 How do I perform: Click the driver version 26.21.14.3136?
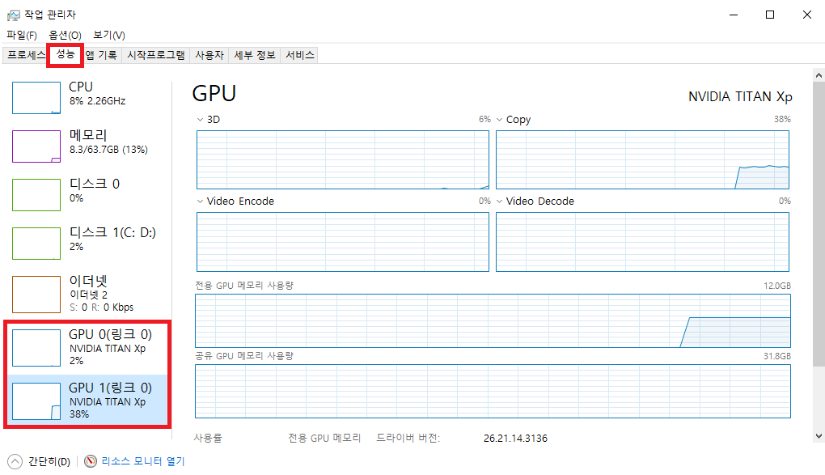click(516, 438)
